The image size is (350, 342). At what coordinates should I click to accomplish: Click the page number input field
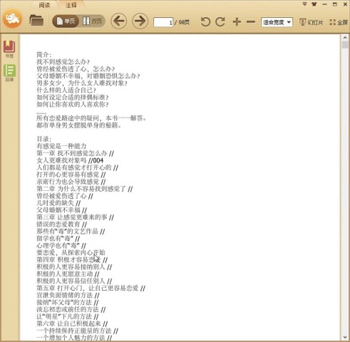click(x=163, y=22)
